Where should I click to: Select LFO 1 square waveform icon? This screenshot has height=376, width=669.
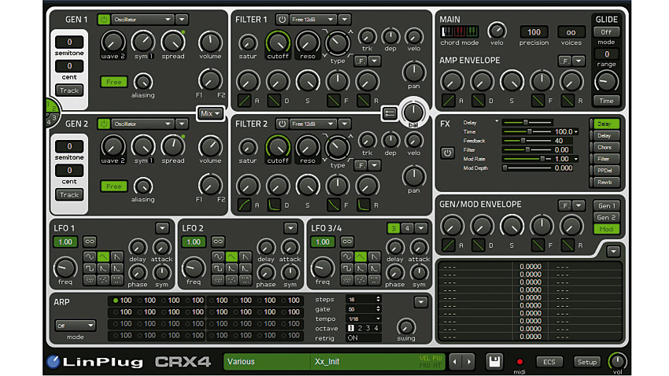click(x=89, y=268)
